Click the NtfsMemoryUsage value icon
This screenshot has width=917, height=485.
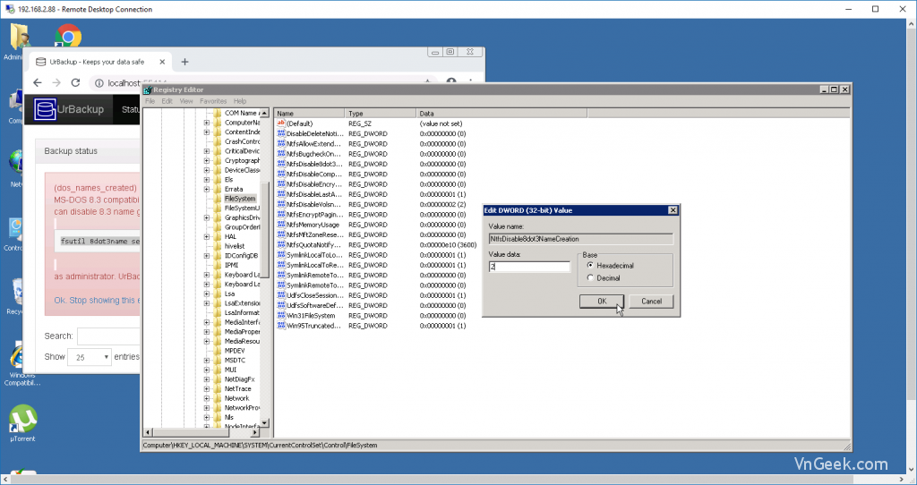tap(280, 225)
